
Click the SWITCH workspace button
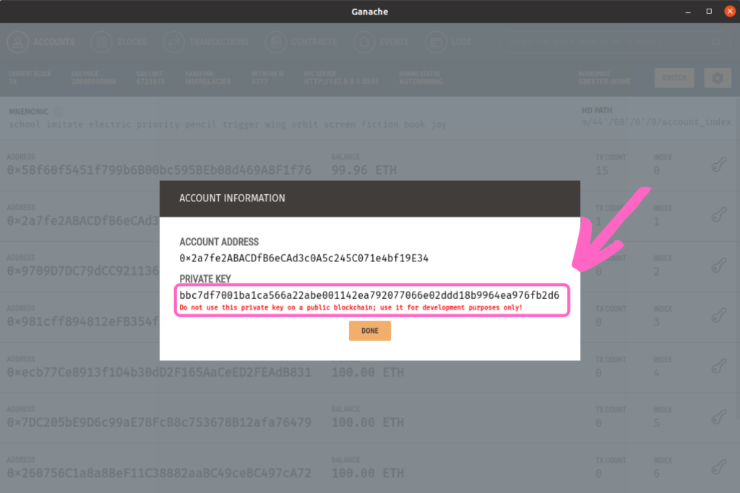(x=674, y=78)
